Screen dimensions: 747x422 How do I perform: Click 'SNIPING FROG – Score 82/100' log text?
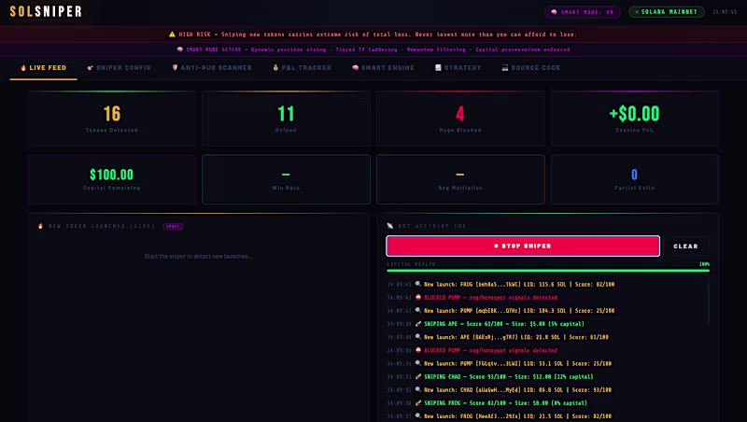point(465,403)
